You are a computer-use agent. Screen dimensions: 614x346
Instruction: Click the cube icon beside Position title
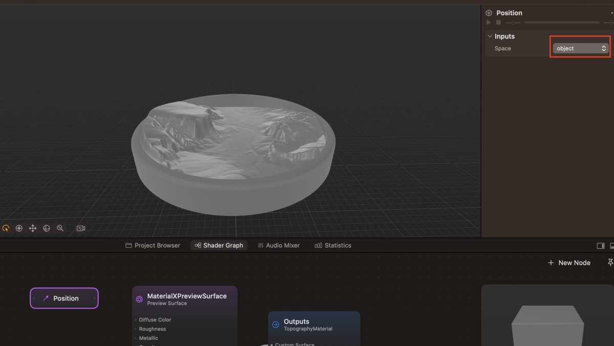click(x=489, y=13)
